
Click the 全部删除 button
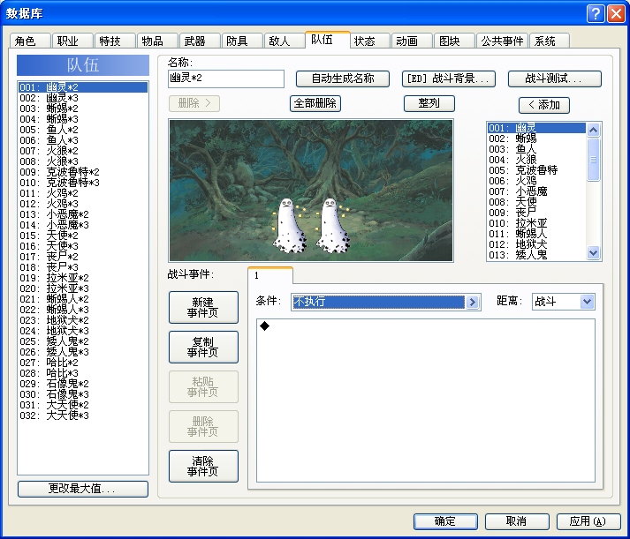(x=315, y=103)
